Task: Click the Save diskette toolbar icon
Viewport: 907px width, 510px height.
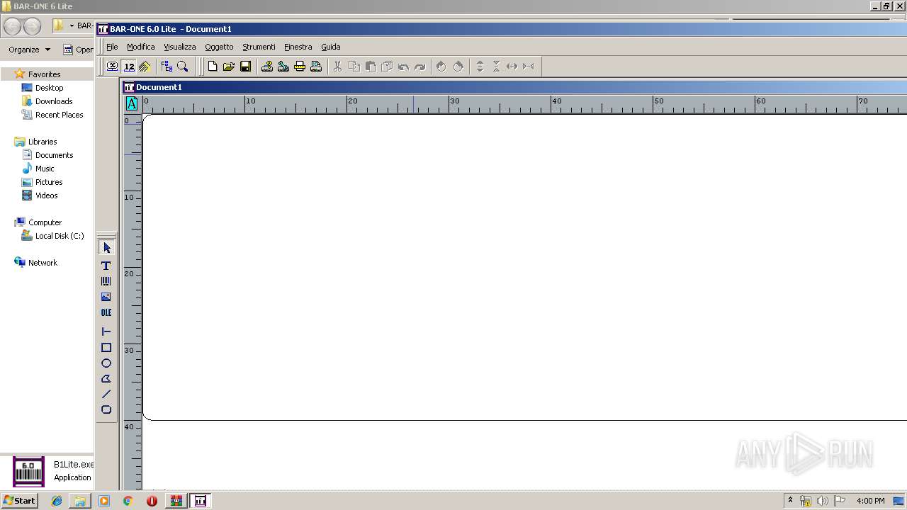Action: click(x=245, y=67)
